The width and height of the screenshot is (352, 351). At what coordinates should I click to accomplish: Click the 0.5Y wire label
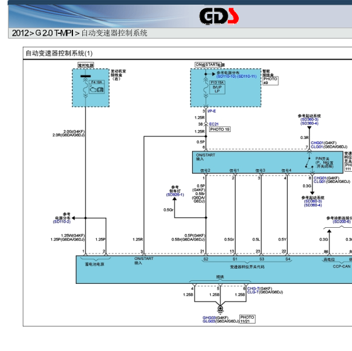pos(283,239)
